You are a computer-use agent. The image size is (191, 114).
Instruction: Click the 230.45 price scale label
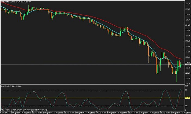click(x=188, y=41)
